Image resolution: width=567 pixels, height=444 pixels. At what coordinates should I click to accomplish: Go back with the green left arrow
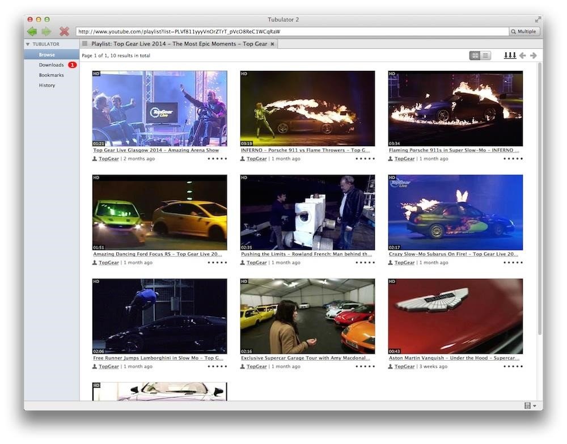32,31
